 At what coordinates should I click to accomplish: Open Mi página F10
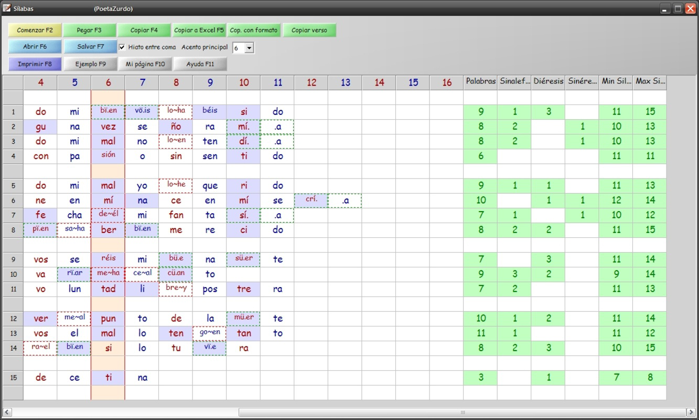pos(145,64)
